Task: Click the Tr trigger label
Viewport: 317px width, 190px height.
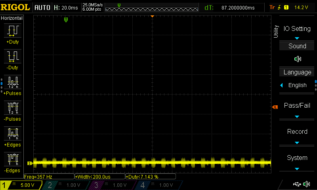Action: 272,8
